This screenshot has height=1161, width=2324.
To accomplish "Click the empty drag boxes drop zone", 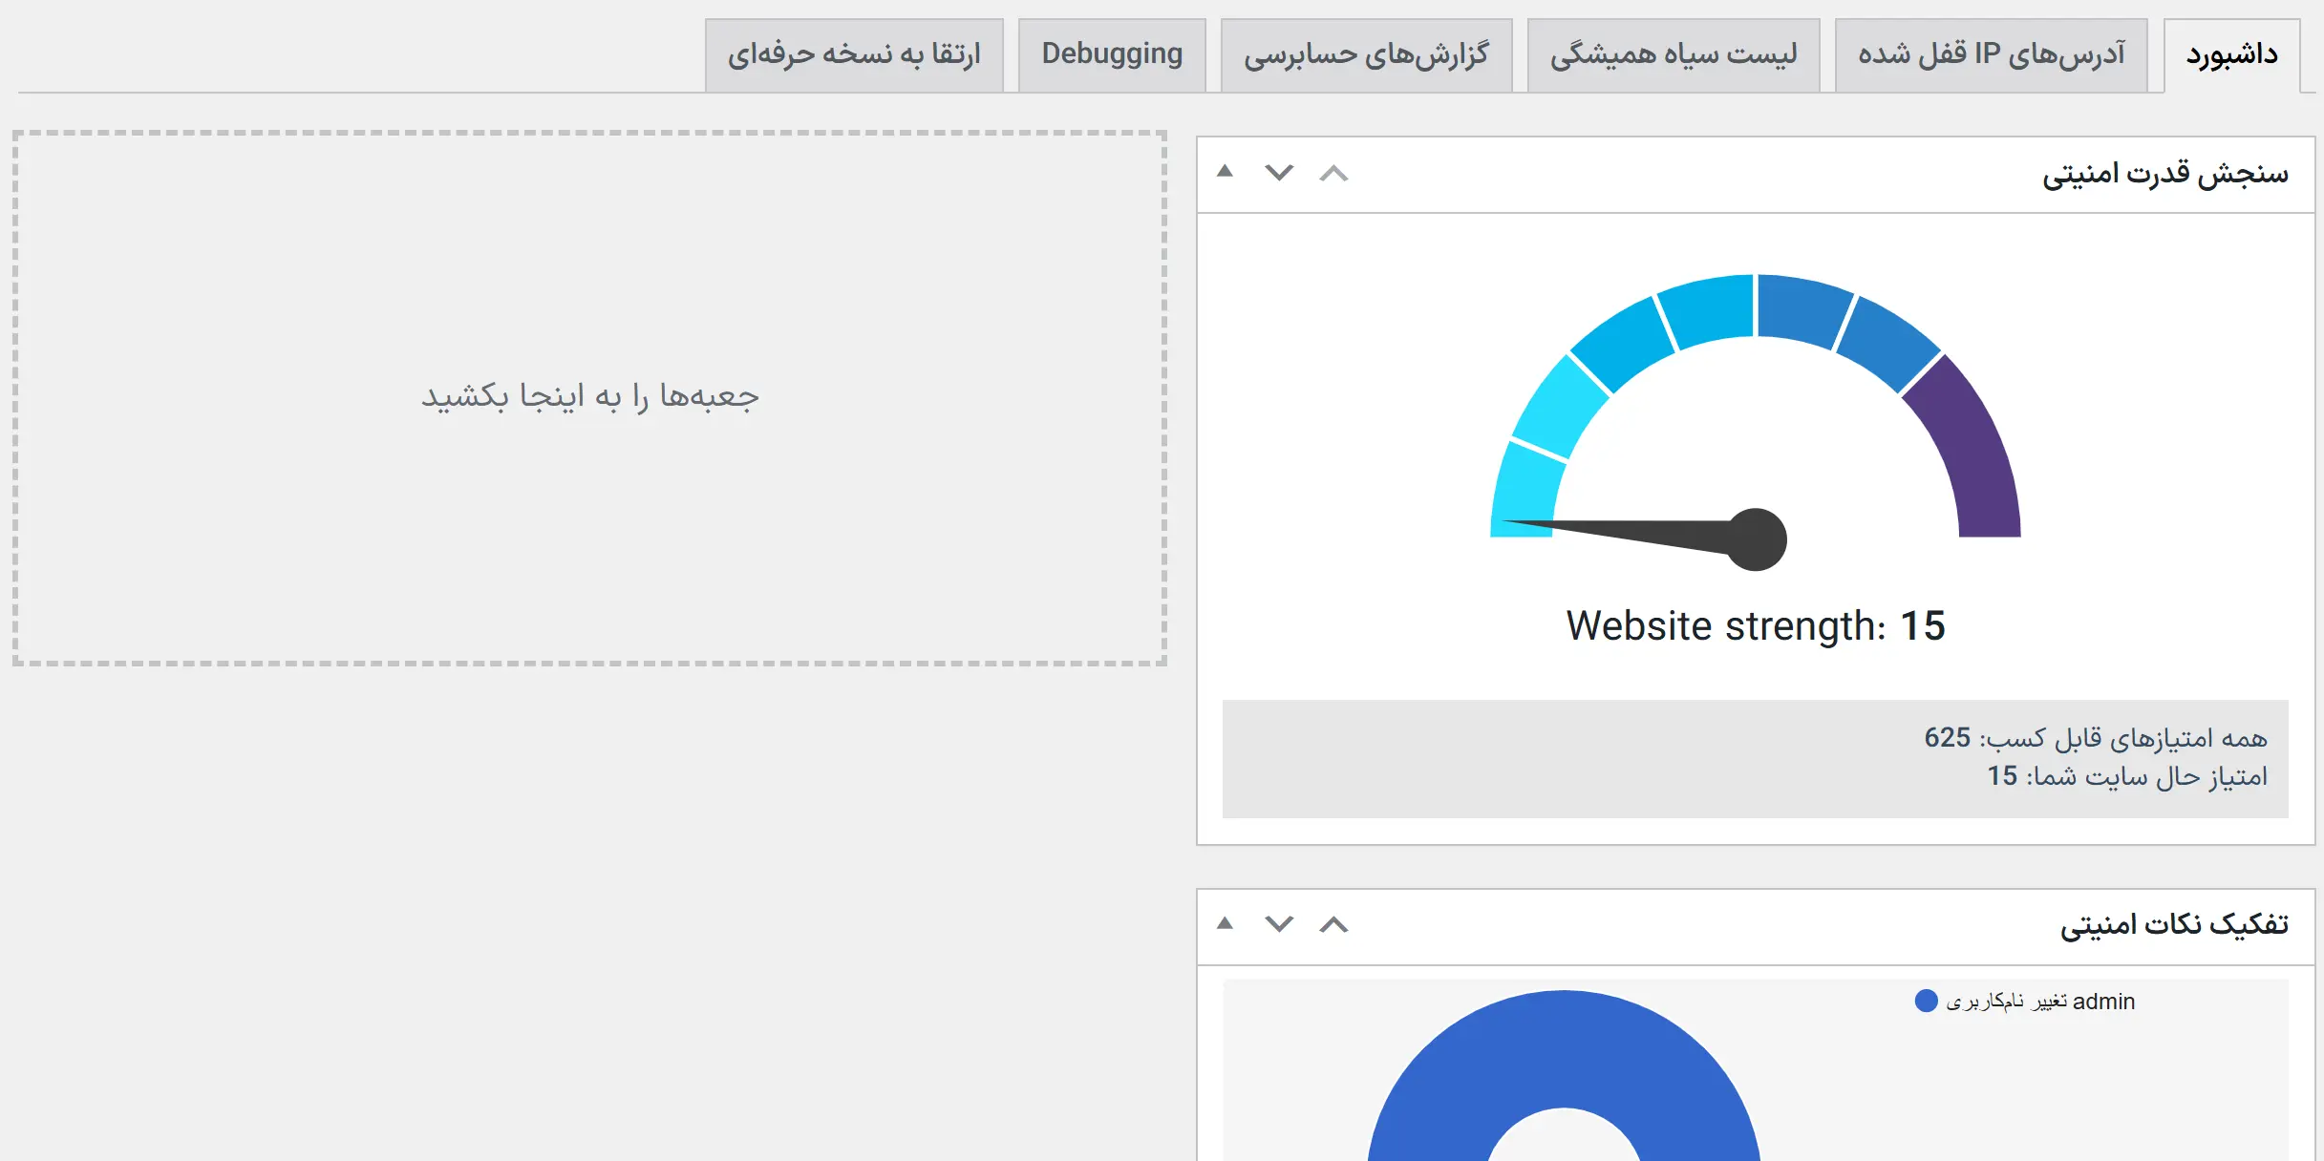I will [x=589, y=397].
